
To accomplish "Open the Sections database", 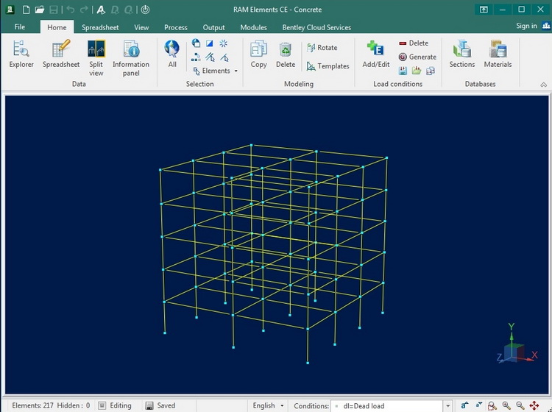I will [x=462, y=54].
